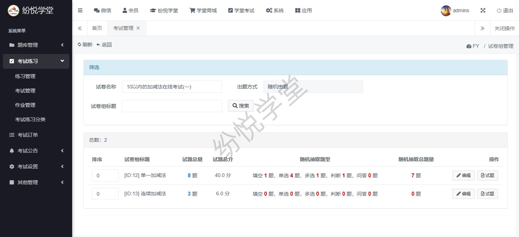Open 试题 for 连续加减法 row
Viewport: 519px width, 237px height.
(x=487, y=194)
